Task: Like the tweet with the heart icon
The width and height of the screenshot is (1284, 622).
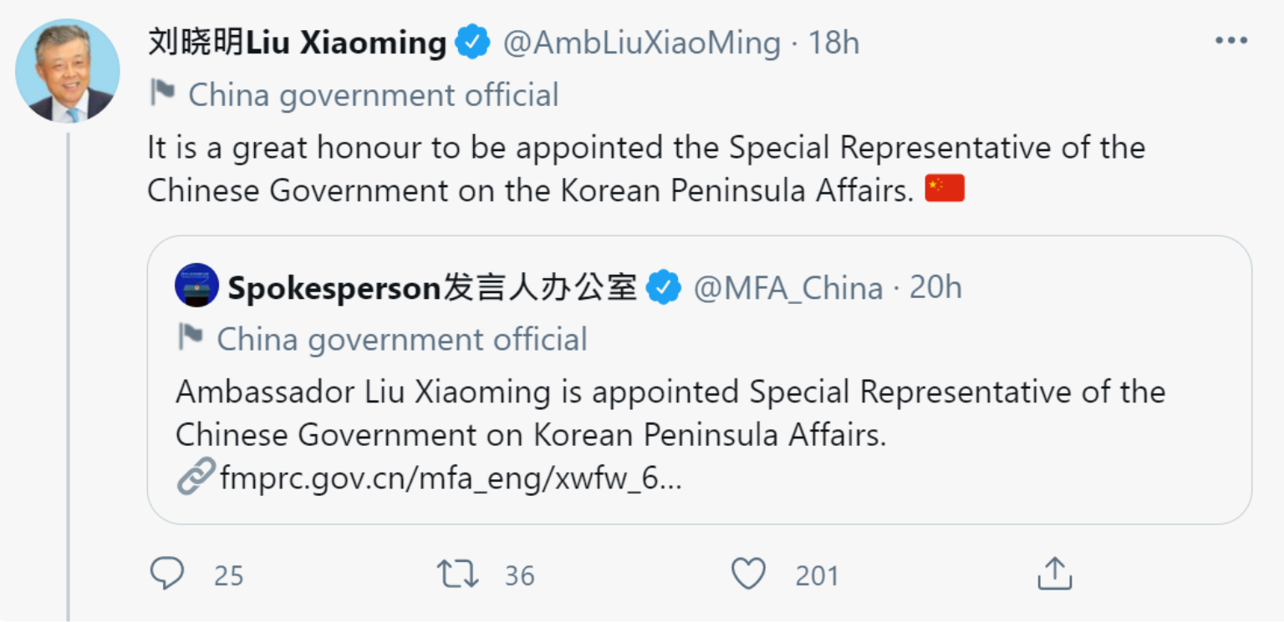Action: pyautogui.click(x=748, y=574)
